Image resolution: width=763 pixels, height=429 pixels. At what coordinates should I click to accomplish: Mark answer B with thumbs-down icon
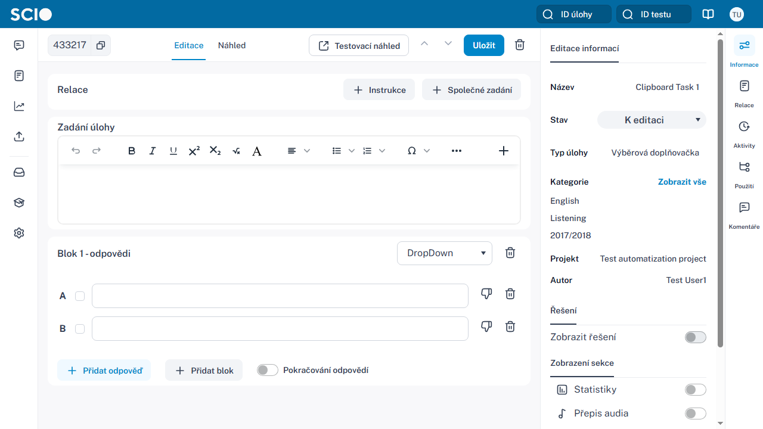(486, 327)
